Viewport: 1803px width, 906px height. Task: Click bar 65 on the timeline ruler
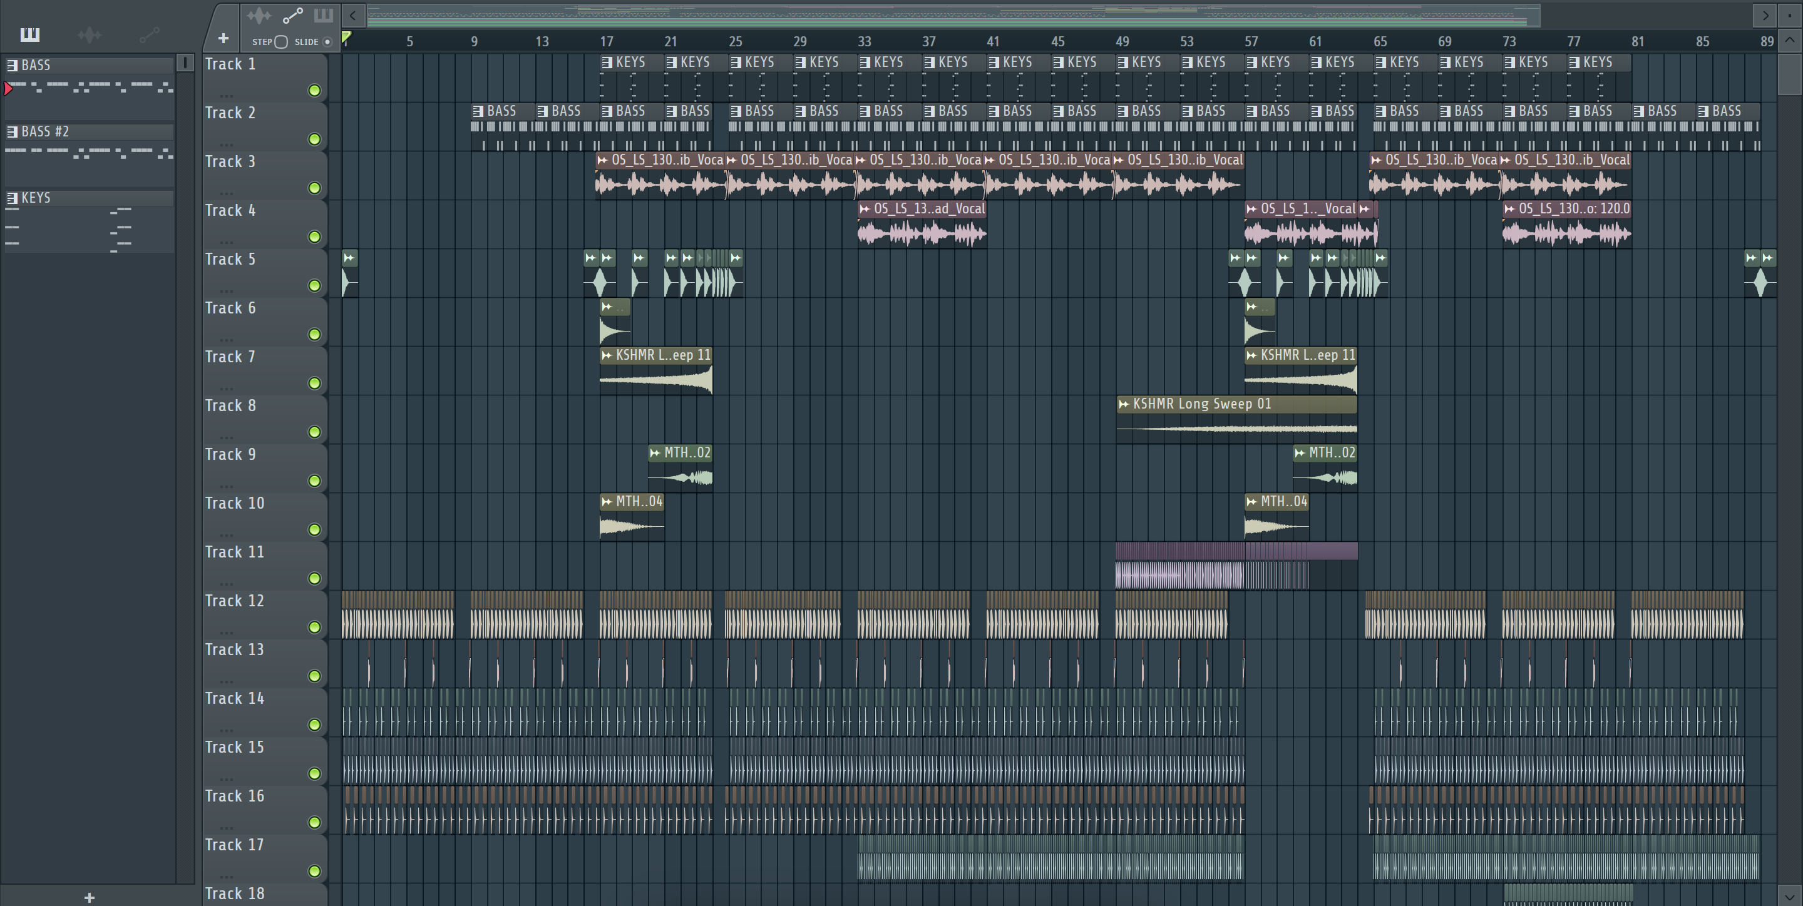[1380, 41]
